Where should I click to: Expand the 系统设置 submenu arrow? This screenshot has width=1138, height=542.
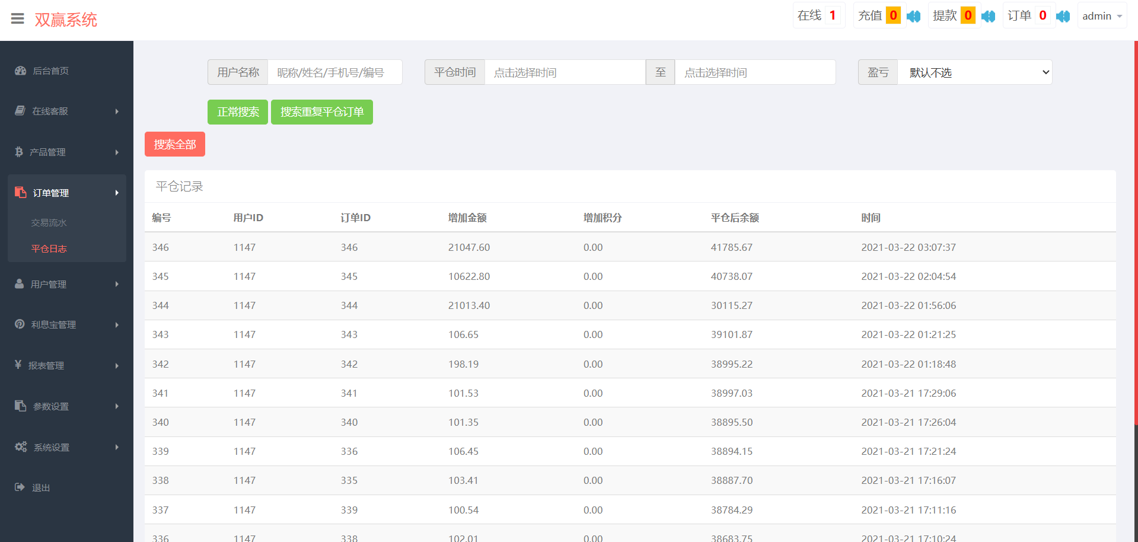tap(117, 447)
